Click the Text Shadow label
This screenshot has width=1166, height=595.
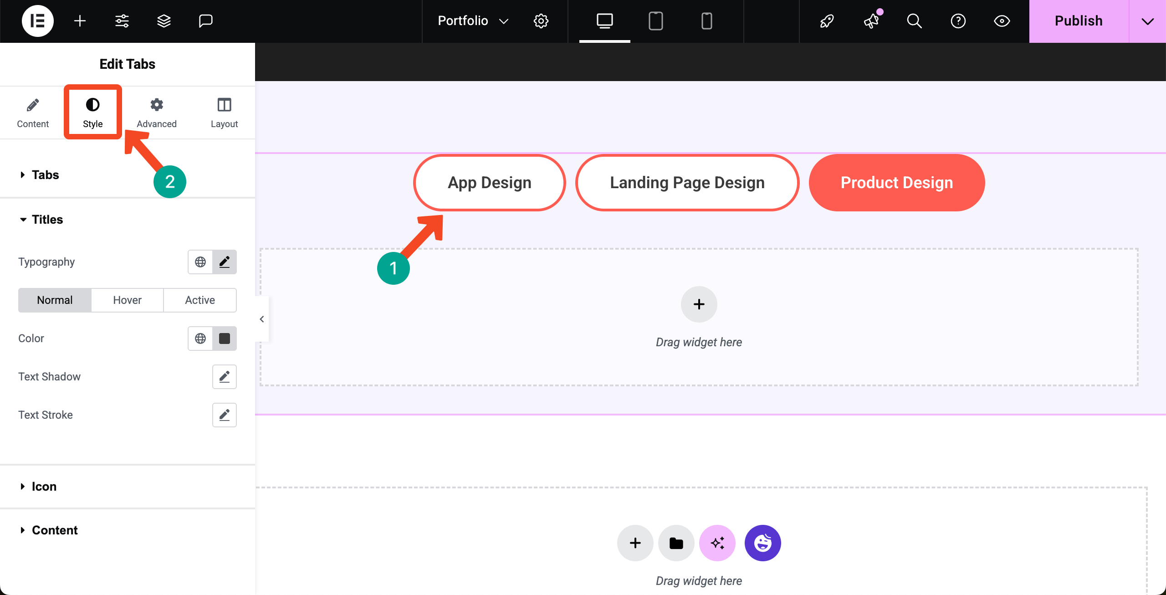pyautogui.click(x=49, y=377)
